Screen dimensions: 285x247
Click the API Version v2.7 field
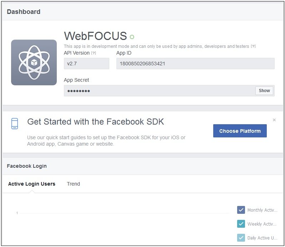86,64
